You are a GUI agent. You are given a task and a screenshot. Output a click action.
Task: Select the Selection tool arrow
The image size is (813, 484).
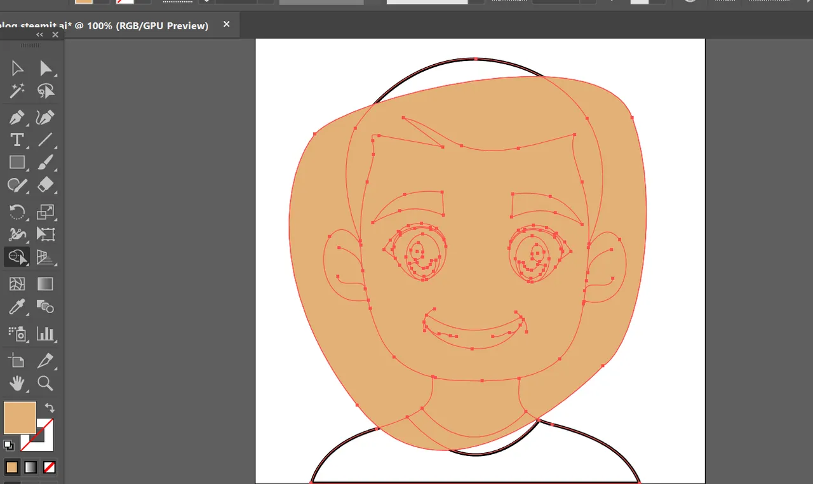pos(17,68)
